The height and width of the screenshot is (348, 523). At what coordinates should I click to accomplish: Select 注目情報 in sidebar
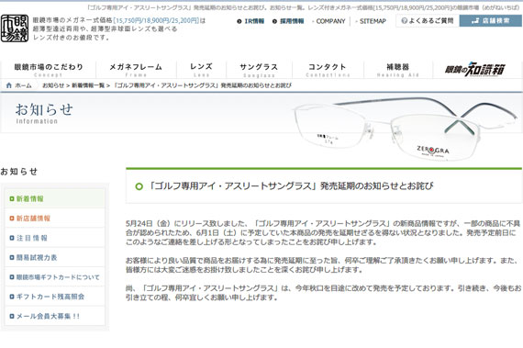pyautogui.click(x=55, y=238)
